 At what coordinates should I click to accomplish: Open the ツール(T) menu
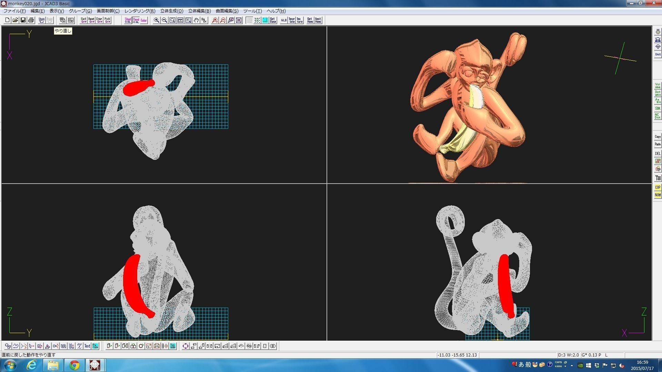click(253, 11)
